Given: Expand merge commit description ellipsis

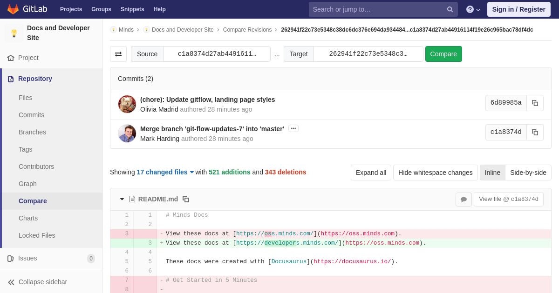Looking at the screenshot, I should coord(293,128).
